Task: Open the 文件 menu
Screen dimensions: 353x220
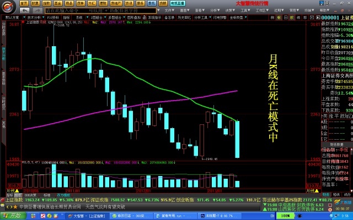Action: (x=169, y=10)
